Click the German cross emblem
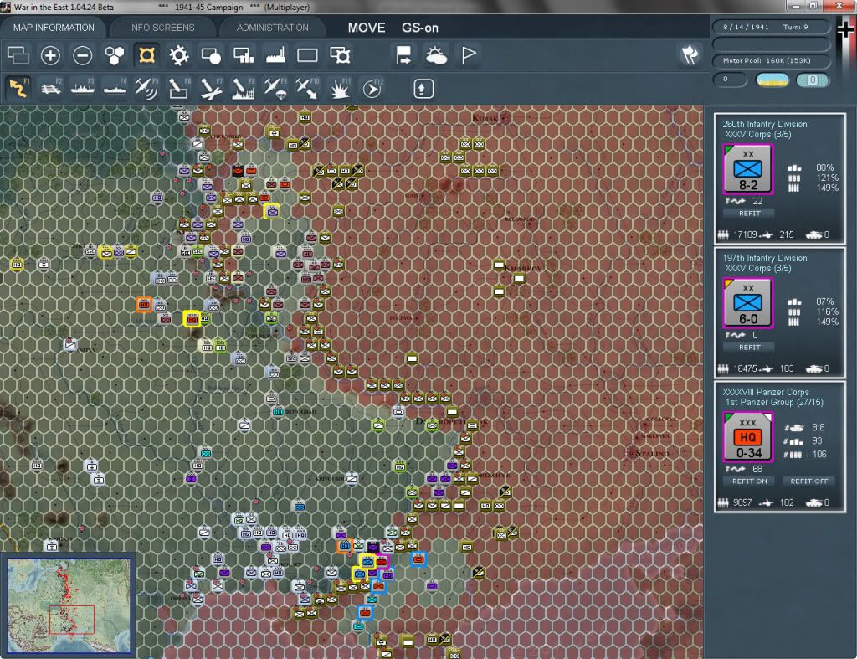The width and height of the screenshot is (857, 659). tap(845, 29)
